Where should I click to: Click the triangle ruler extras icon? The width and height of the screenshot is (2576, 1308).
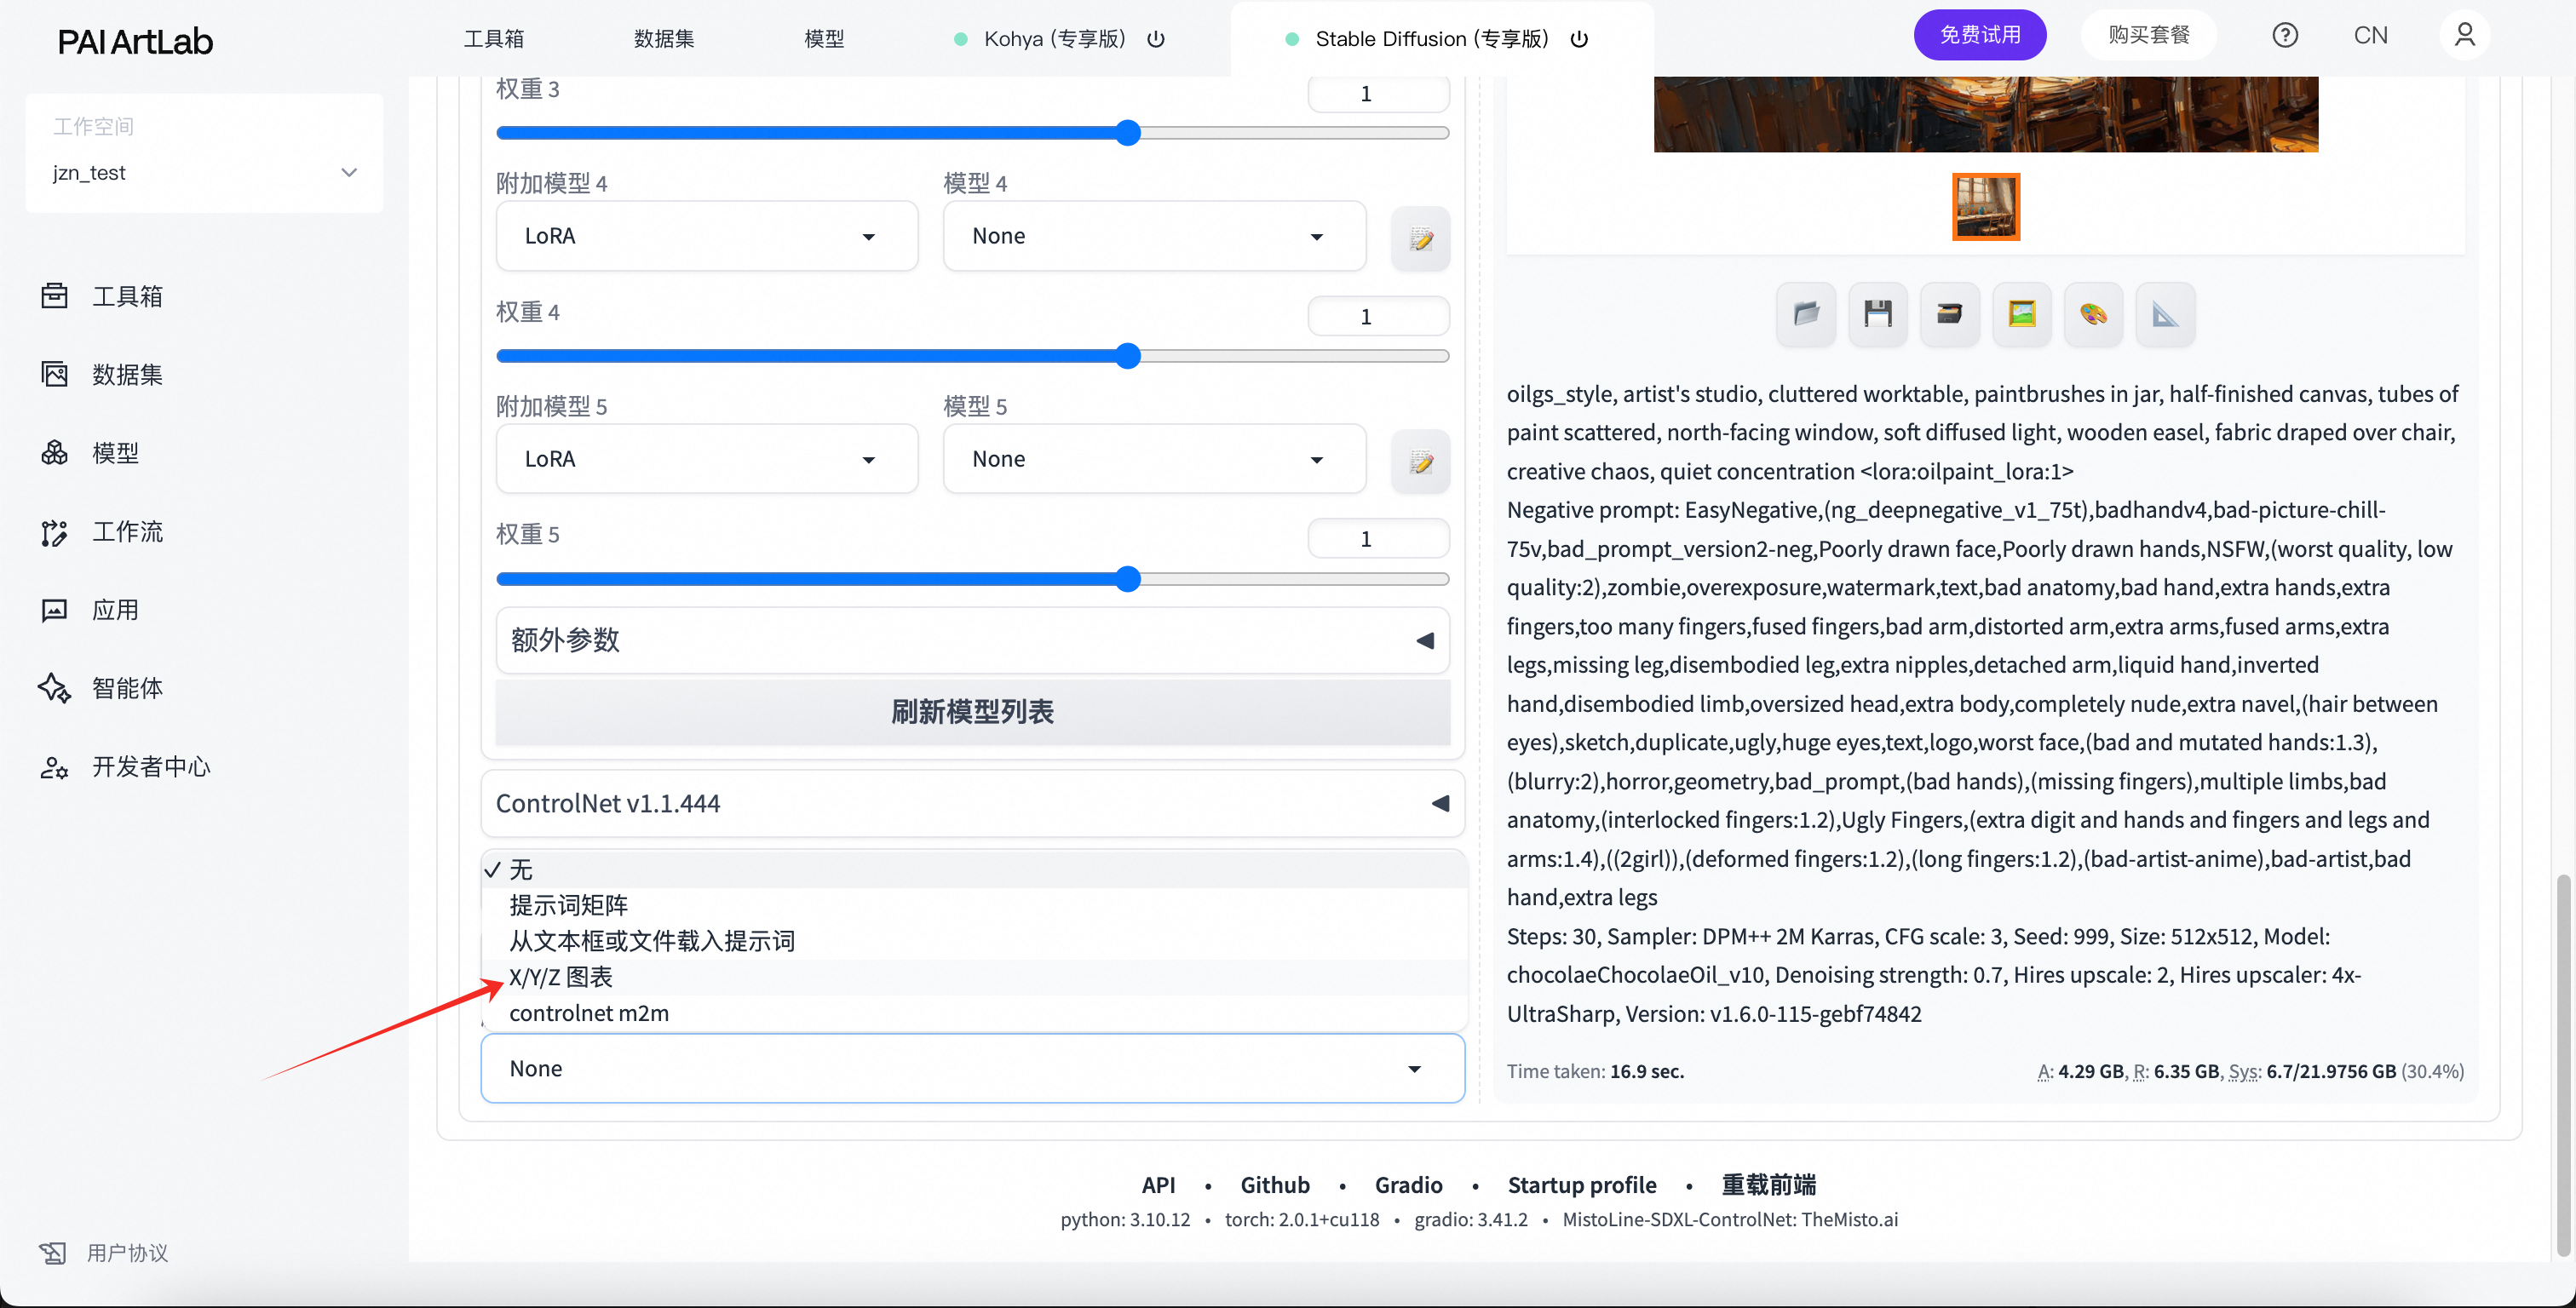2165,315
